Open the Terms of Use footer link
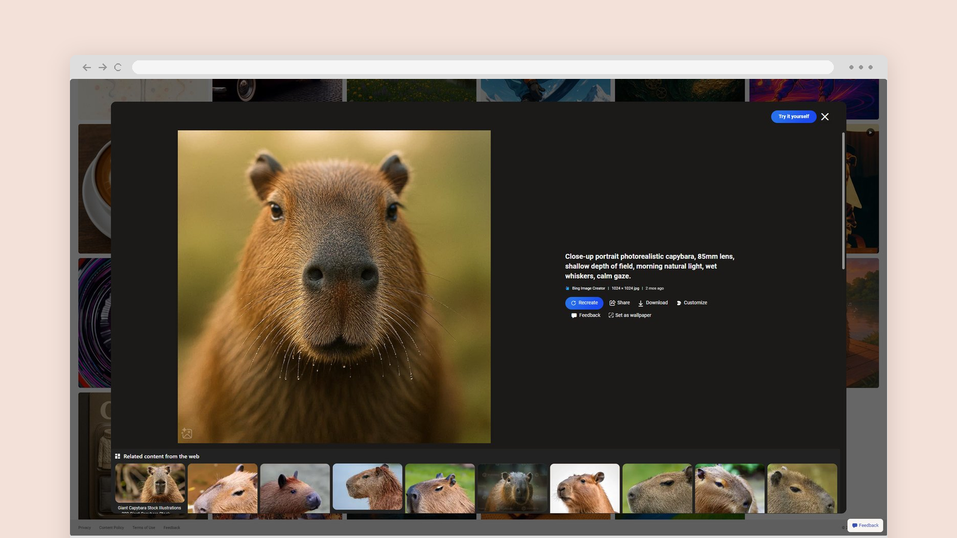This screenshot has width=957, height=538. tap(144, 528)
